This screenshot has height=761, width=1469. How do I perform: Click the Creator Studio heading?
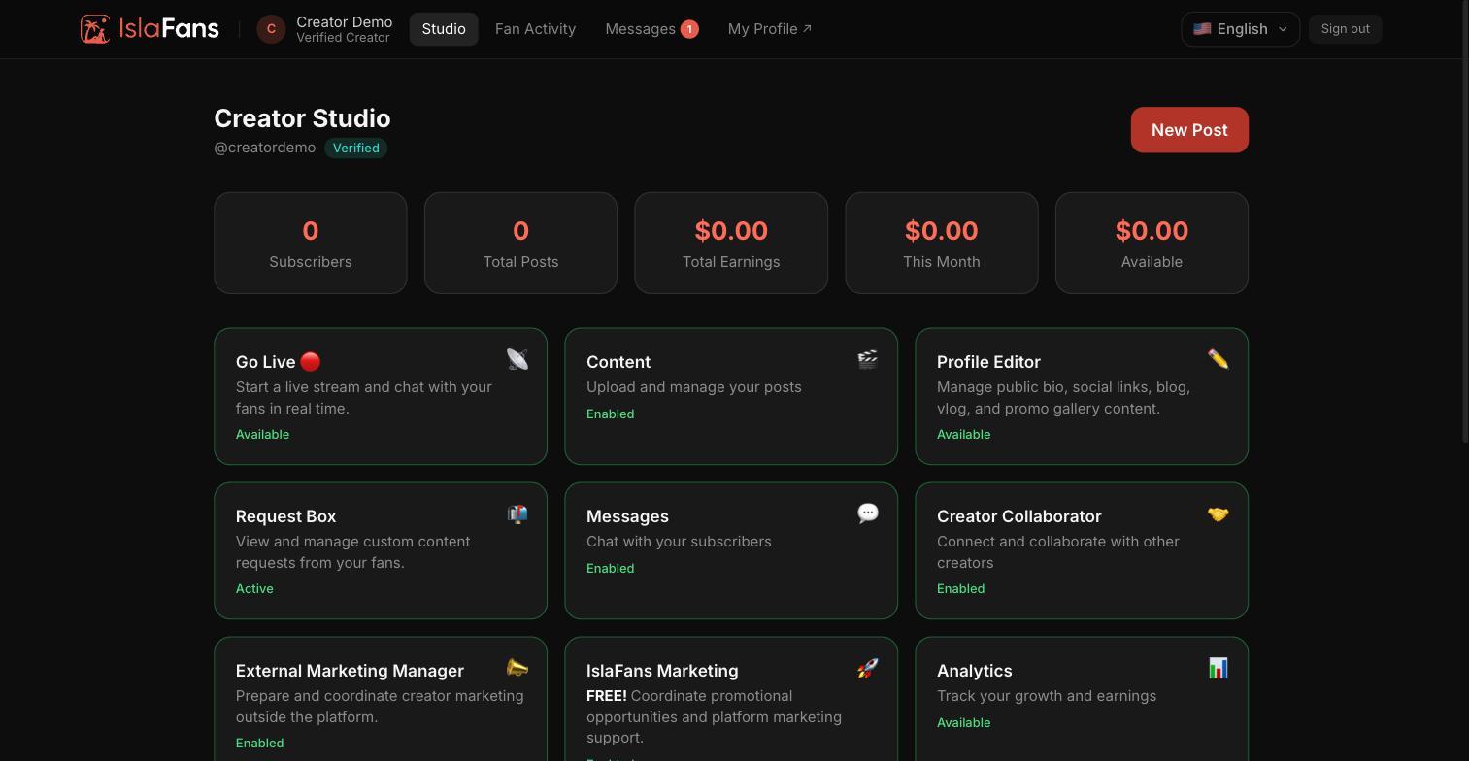click(x=302, y=118)
